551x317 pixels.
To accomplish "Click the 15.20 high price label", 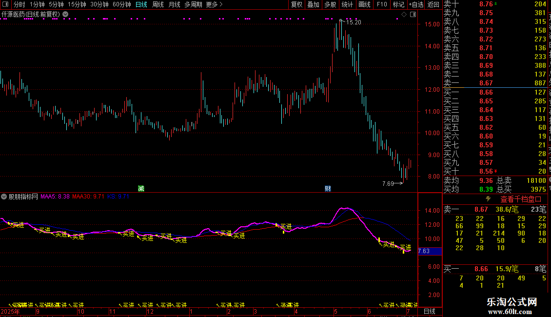I will point(354,22).
